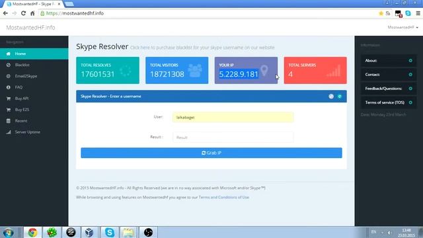Close the MostwantedHF browser tab
423x238 pixels.
(59, 4)
